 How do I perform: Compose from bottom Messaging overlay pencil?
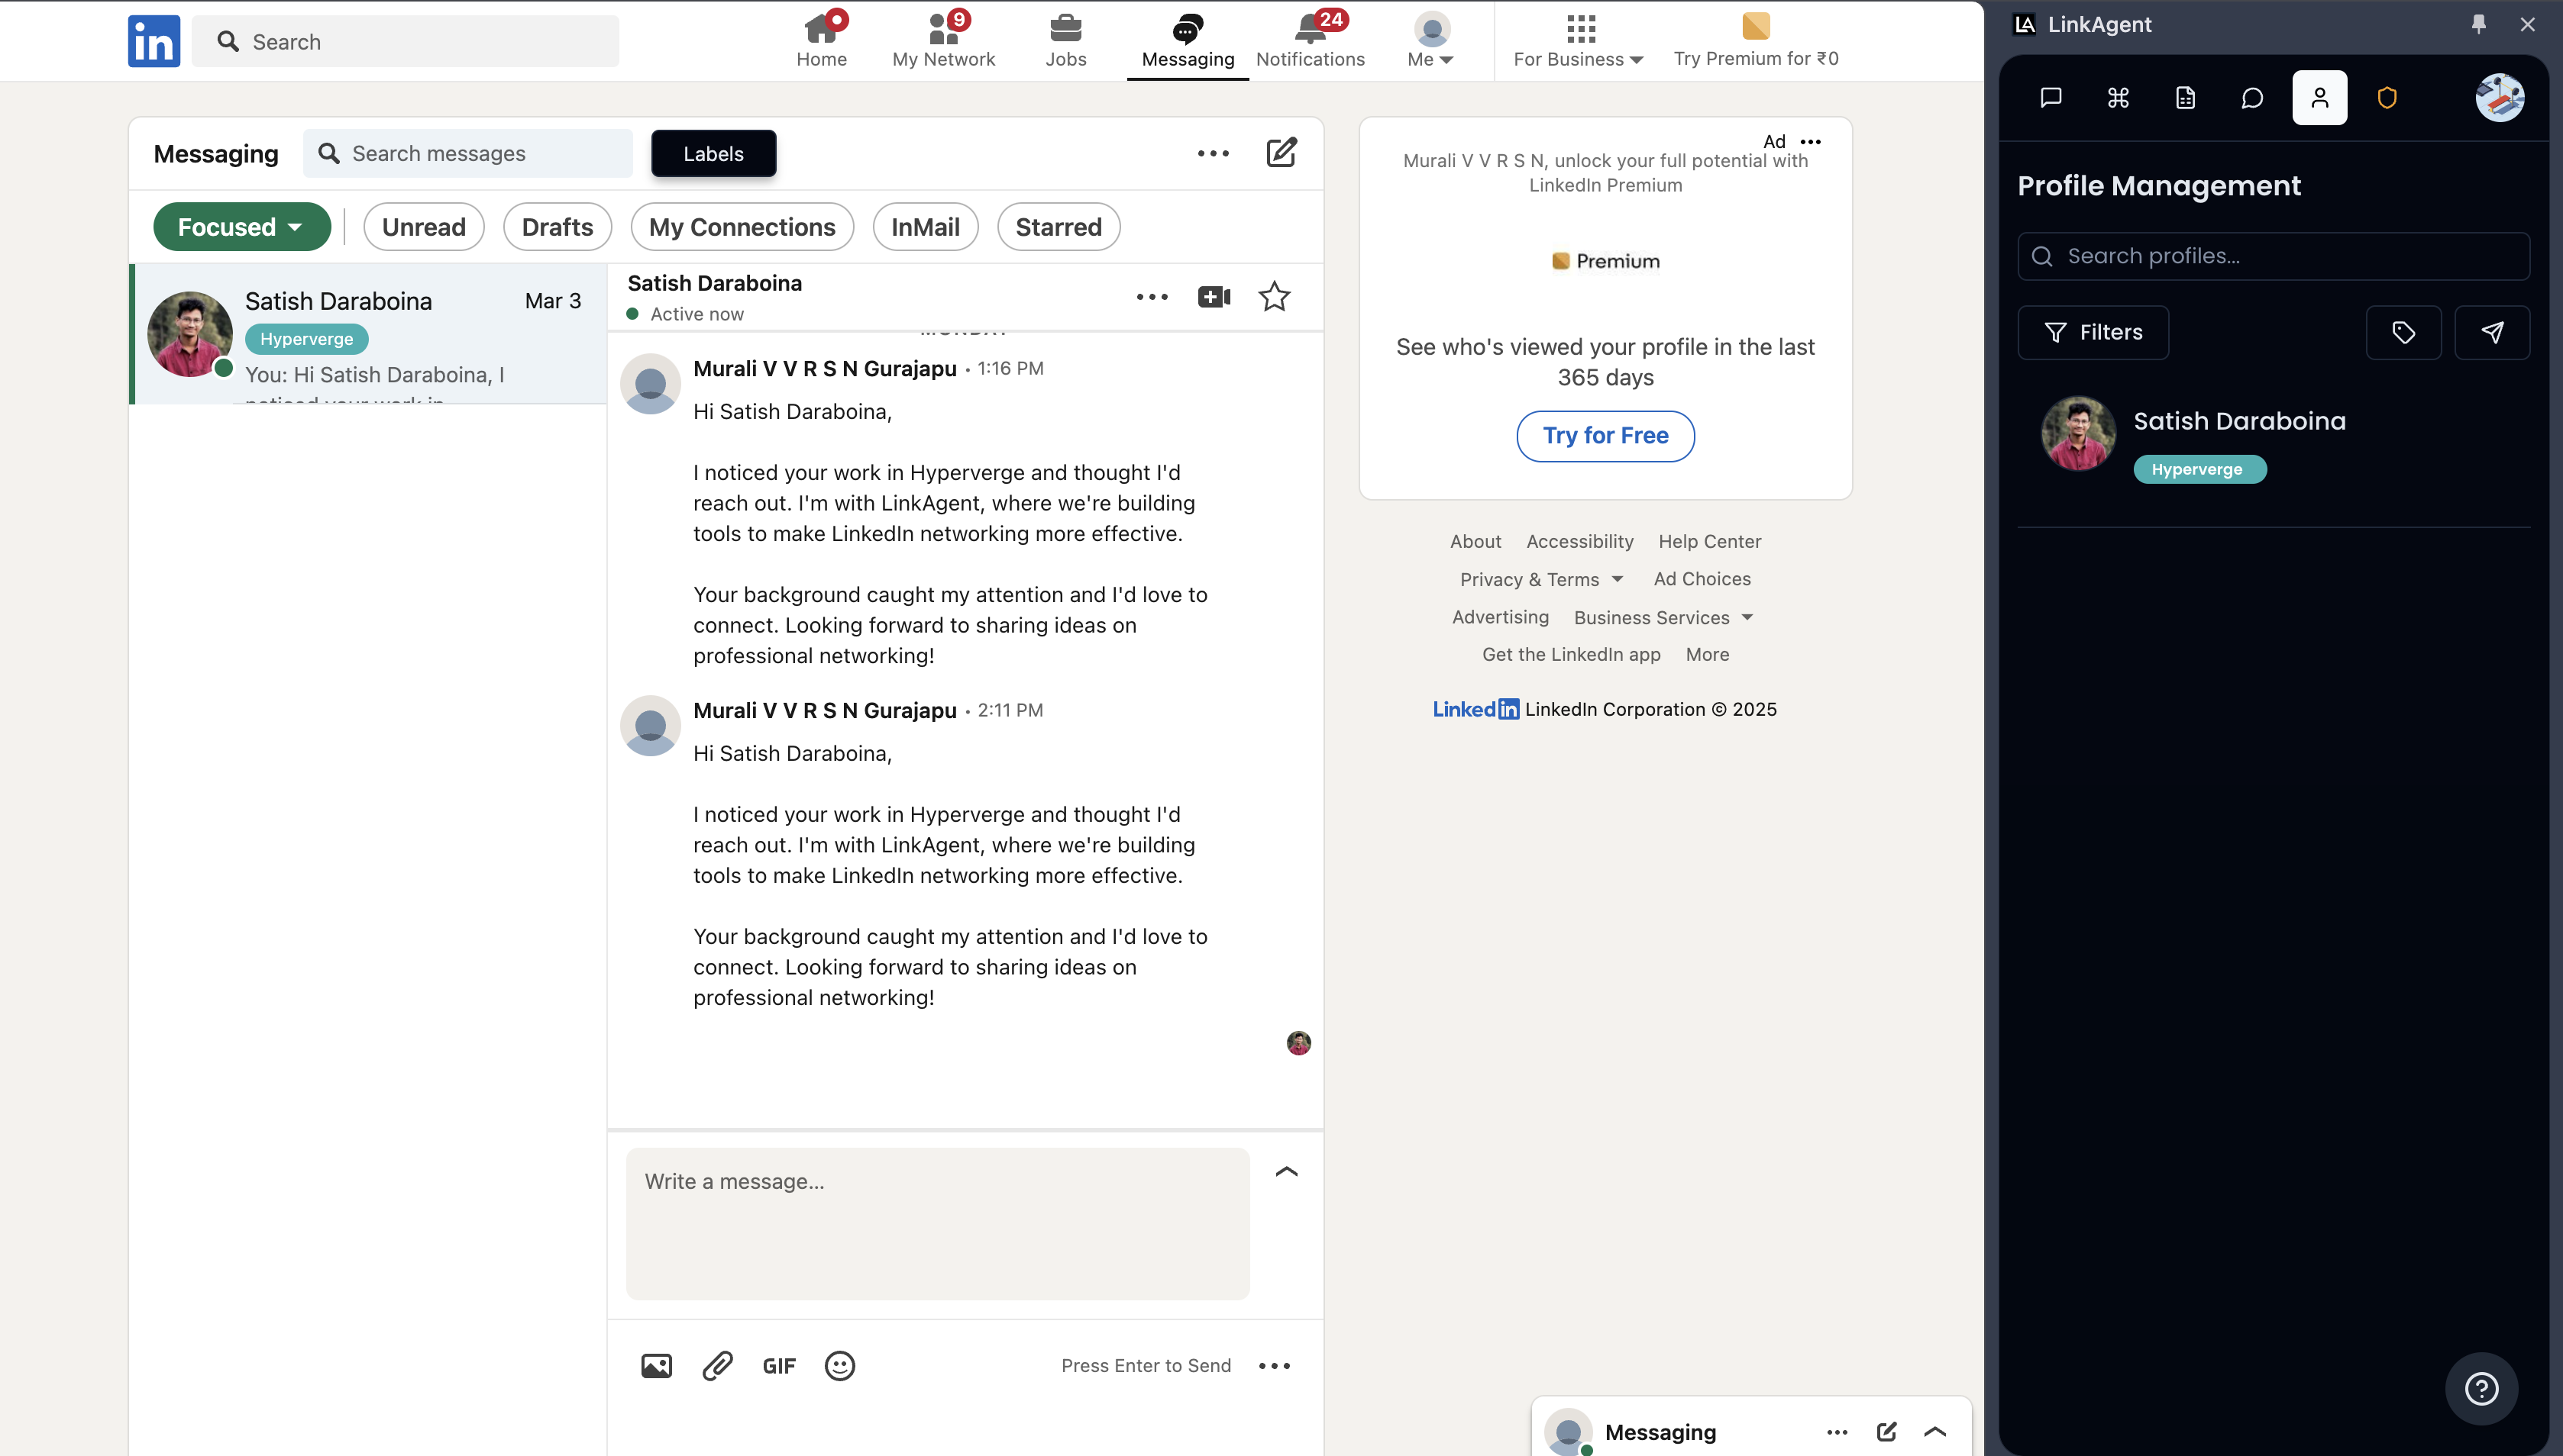pos(1886,1432)
